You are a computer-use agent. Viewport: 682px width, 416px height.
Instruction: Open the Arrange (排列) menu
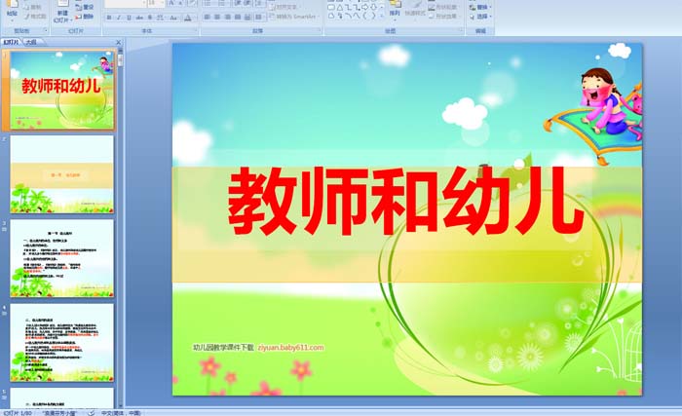(395, 11)
